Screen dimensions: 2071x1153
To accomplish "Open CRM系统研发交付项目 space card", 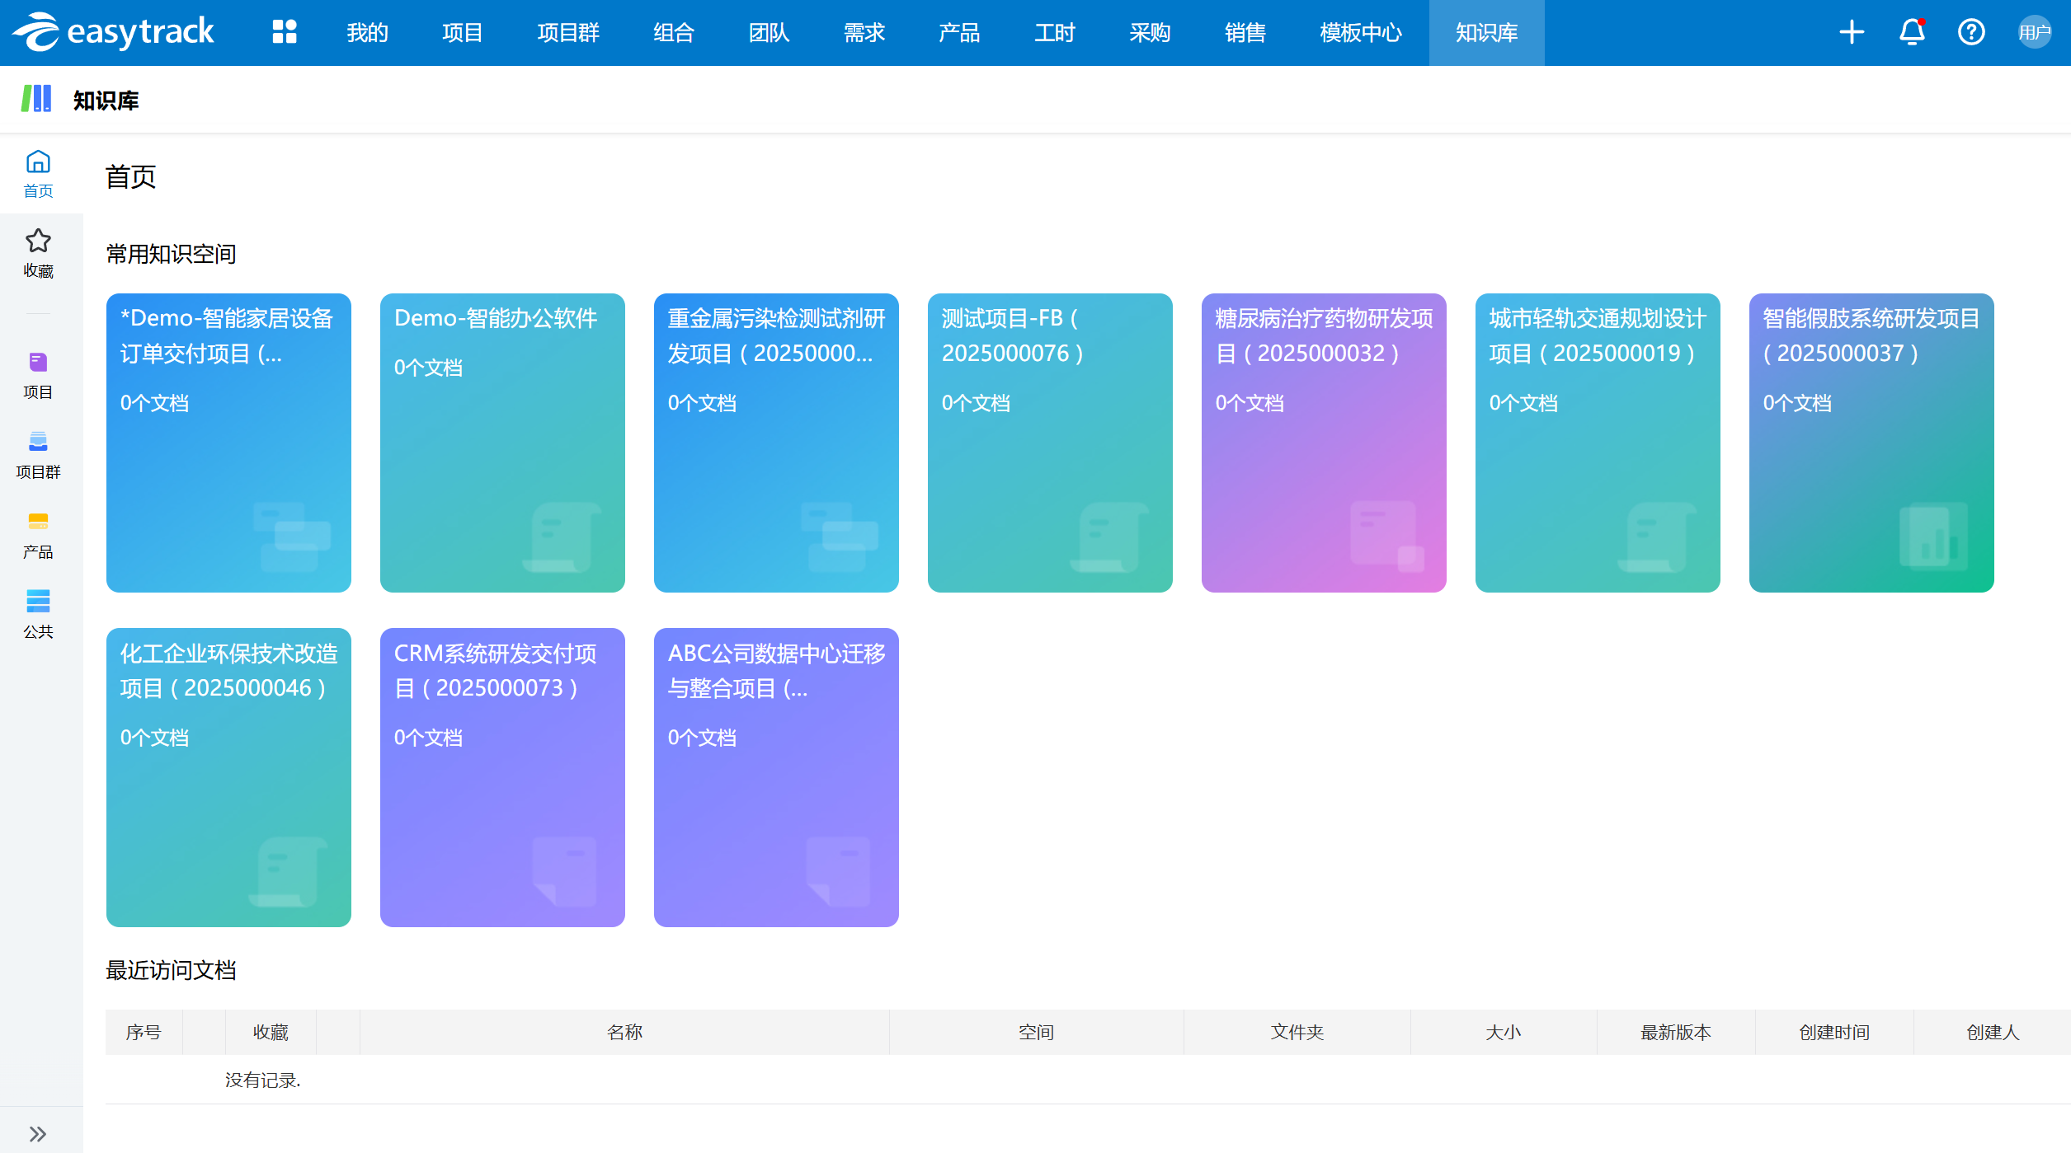I will click(502, 777).
